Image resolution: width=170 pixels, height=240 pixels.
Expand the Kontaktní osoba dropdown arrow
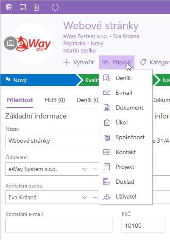tap(84, 197)
